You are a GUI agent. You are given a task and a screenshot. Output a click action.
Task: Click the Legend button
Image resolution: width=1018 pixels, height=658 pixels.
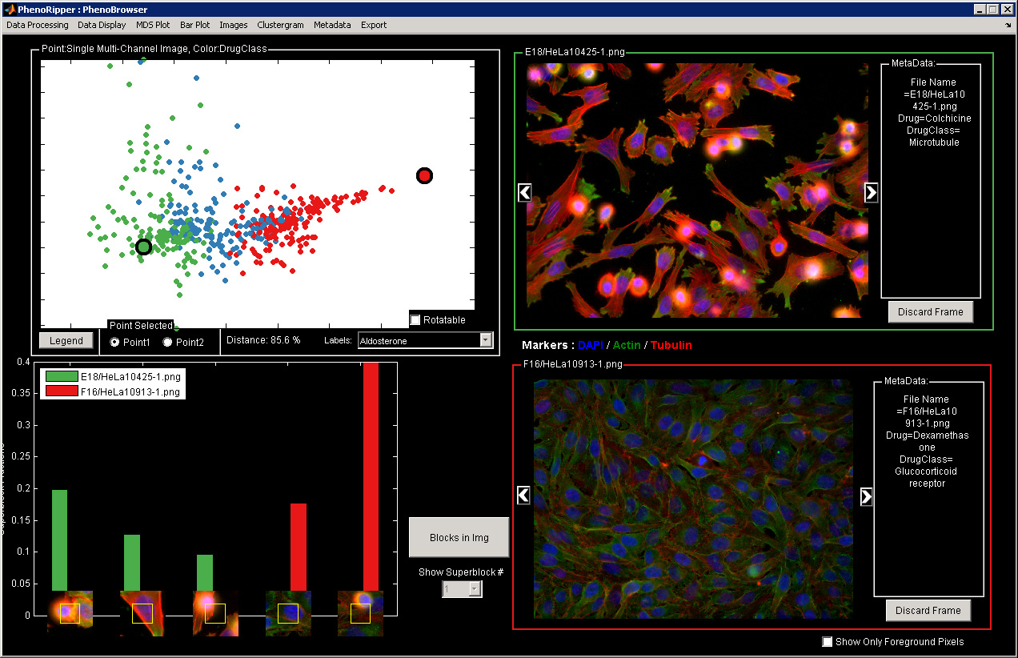click(66, 340)
